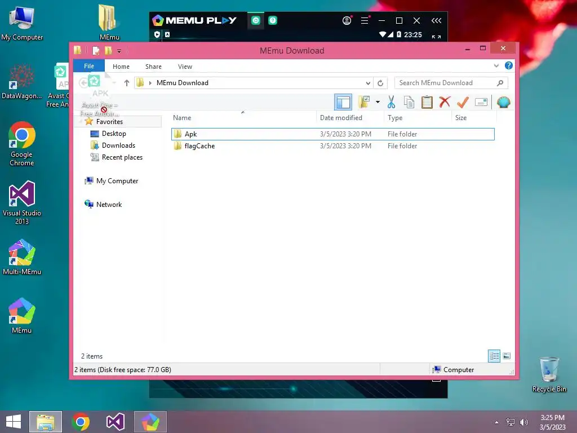Switch to details view layout

[x=494, y=356]
